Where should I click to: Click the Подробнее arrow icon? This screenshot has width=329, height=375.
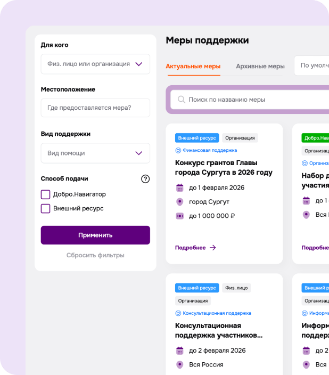(213, 248)
